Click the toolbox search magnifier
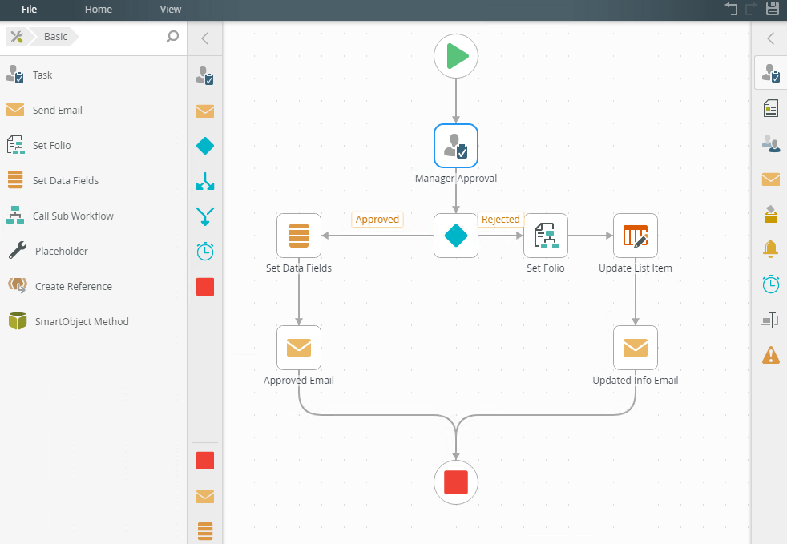787x544 pixels. point(172,37)
